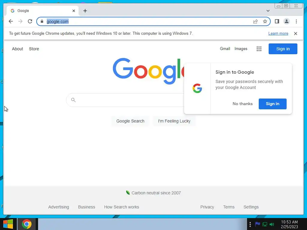This screenshot has height=230, width=307.
Task: Open the taskbar clock showing 10:53 AM
Action: [289, 224]
